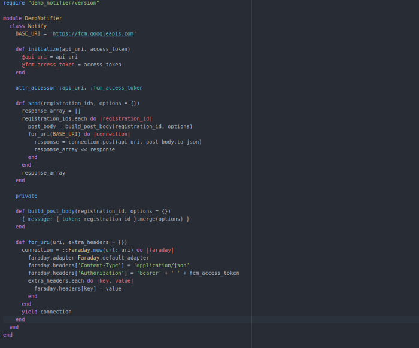This screenshot has width=419, height=348.
Task: Click '@api_uri = api_uri' assignment
Action: 50,57
